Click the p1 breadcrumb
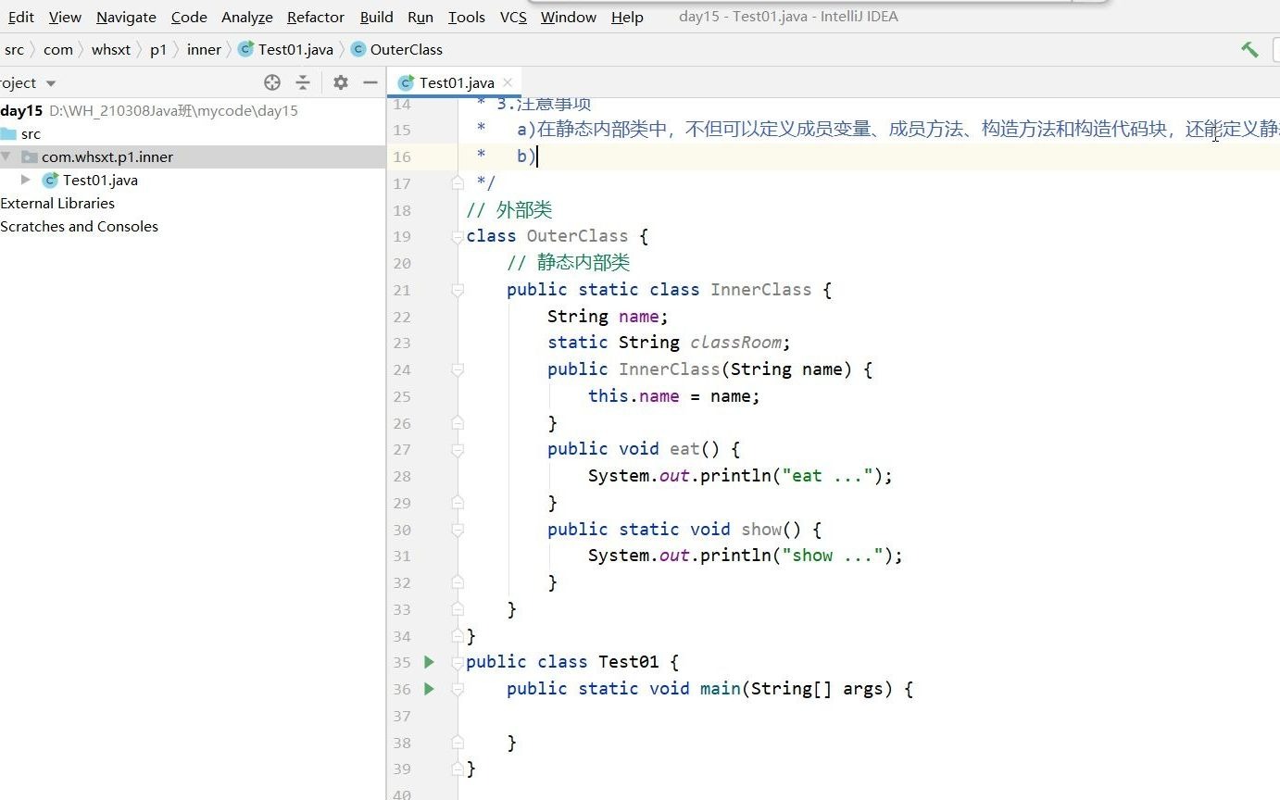1280x800 pixels. point(158,50)
